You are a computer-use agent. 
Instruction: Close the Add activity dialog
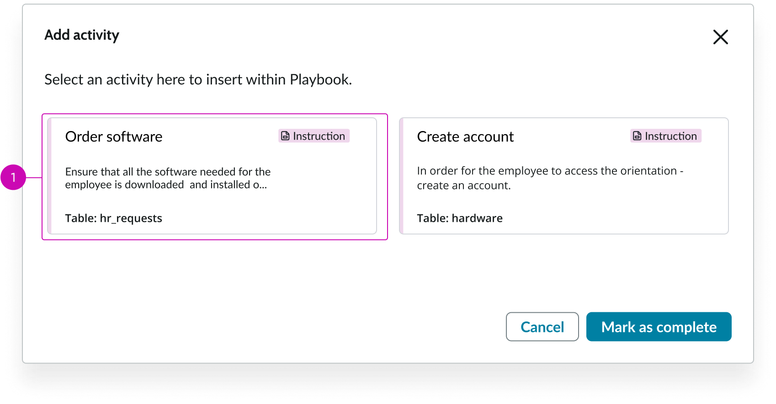pos(720,37)
